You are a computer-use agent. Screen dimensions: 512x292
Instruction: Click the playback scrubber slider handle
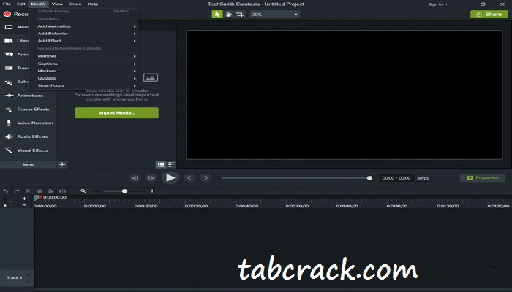(x=369, y=178)
